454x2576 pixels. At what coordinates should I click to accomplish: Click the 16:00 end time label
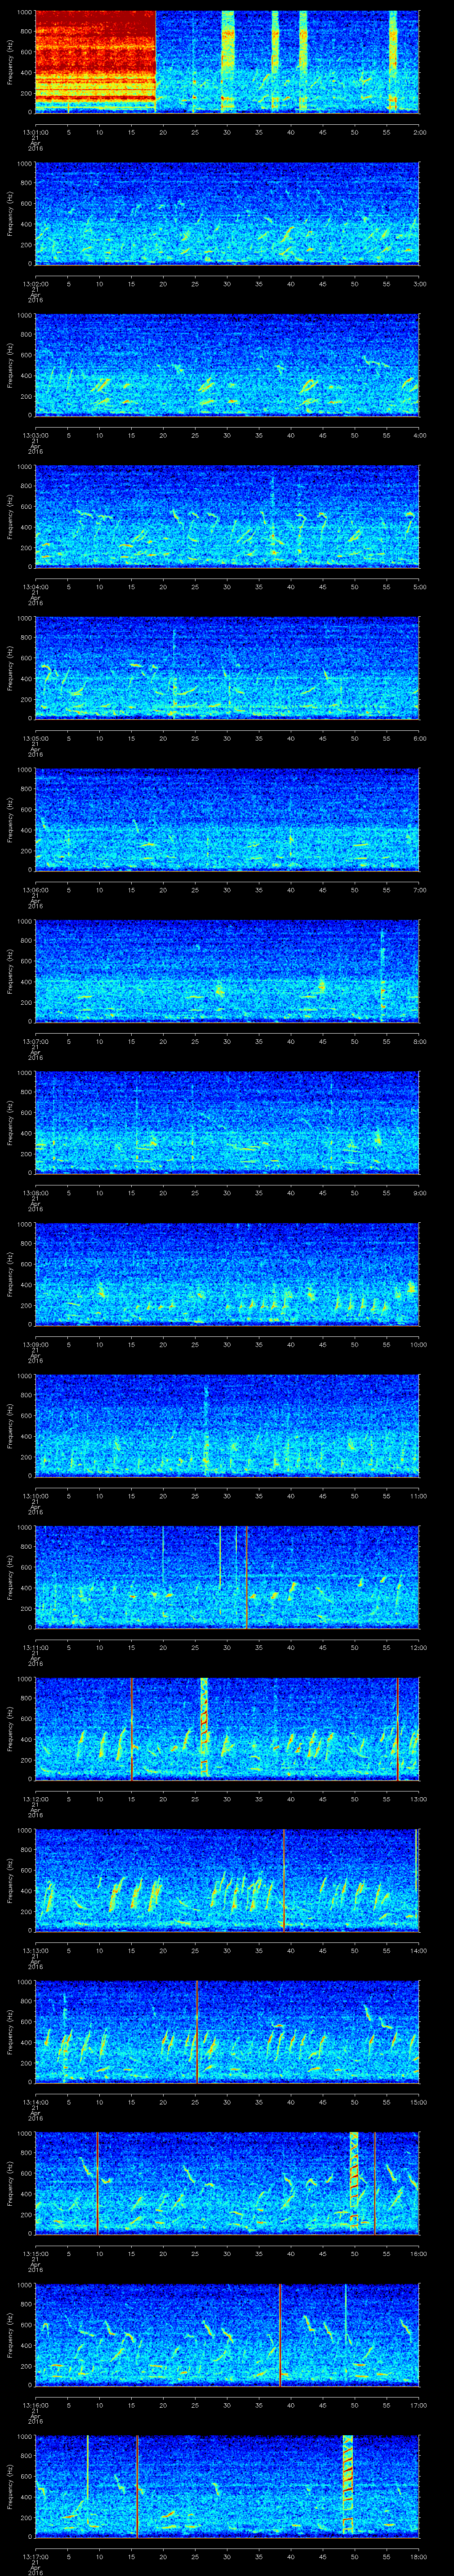tap(418, 2253)
